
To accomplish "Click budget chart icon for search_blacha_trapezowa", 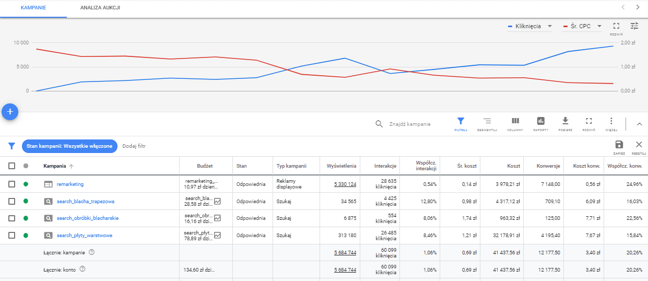I will (x=217, y=201).
